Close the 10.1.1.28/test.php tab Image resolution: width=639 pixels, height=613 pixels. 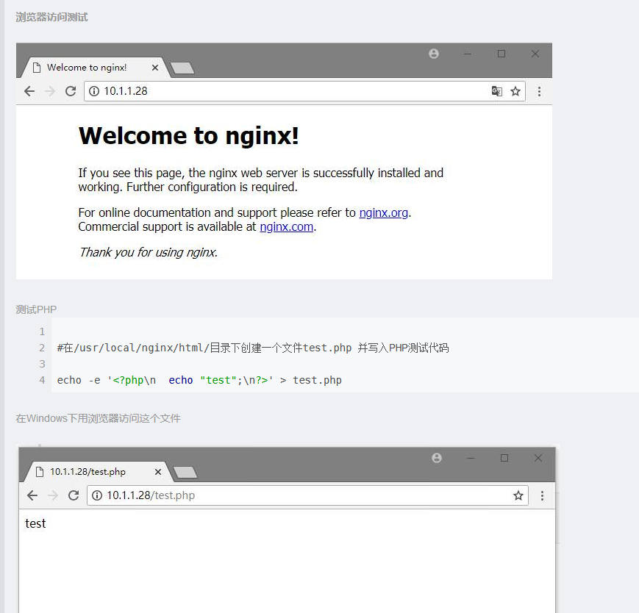[158, 472]
